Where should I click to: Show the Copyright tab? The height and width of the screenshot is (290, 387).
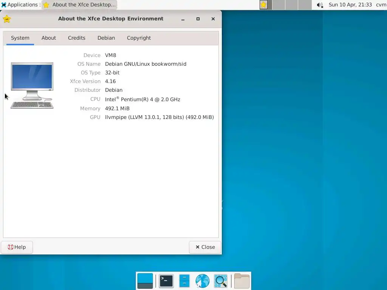[x=139, y=38]
